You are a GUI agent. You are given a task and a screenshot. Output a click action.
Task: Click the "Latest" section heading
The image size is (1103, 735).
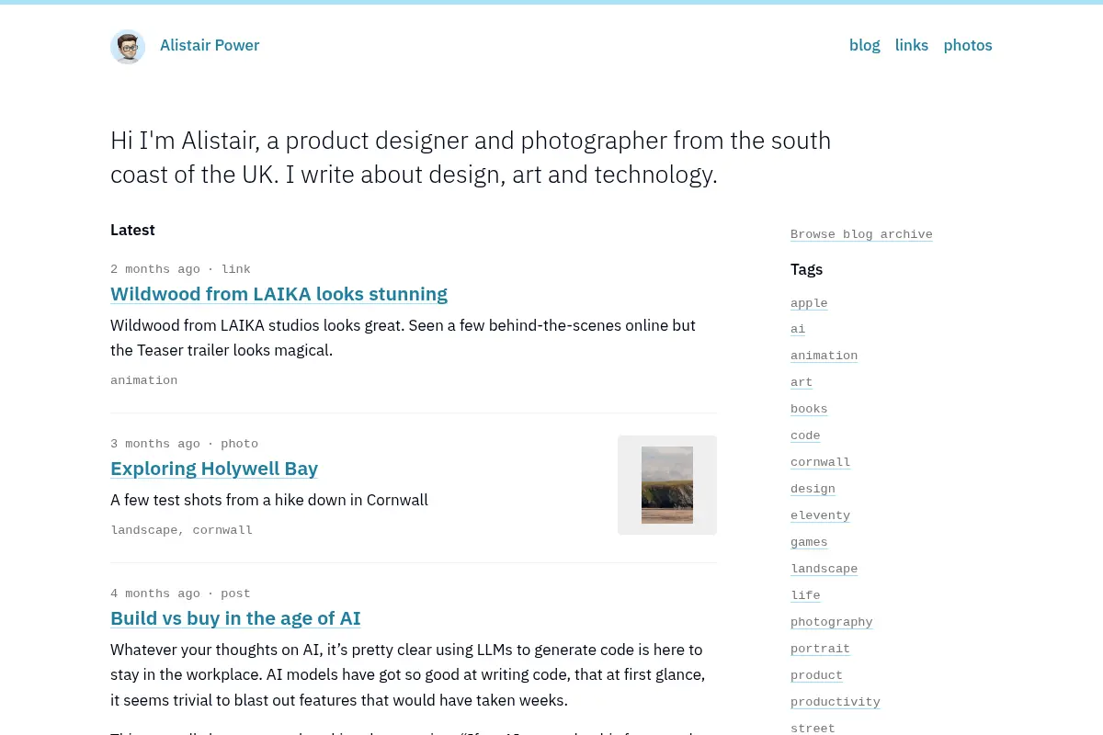132,230
